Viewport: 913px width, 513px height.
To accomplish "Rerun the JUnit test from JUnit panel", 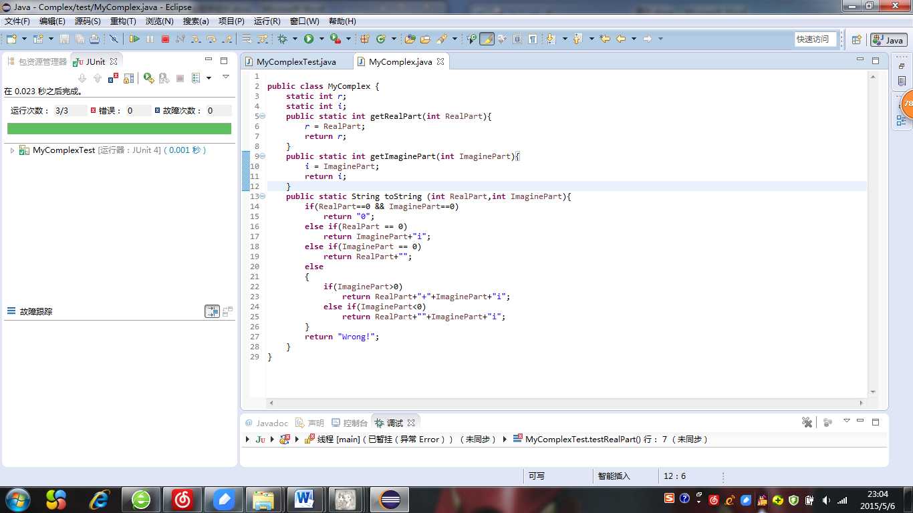I will pos(148,78).
